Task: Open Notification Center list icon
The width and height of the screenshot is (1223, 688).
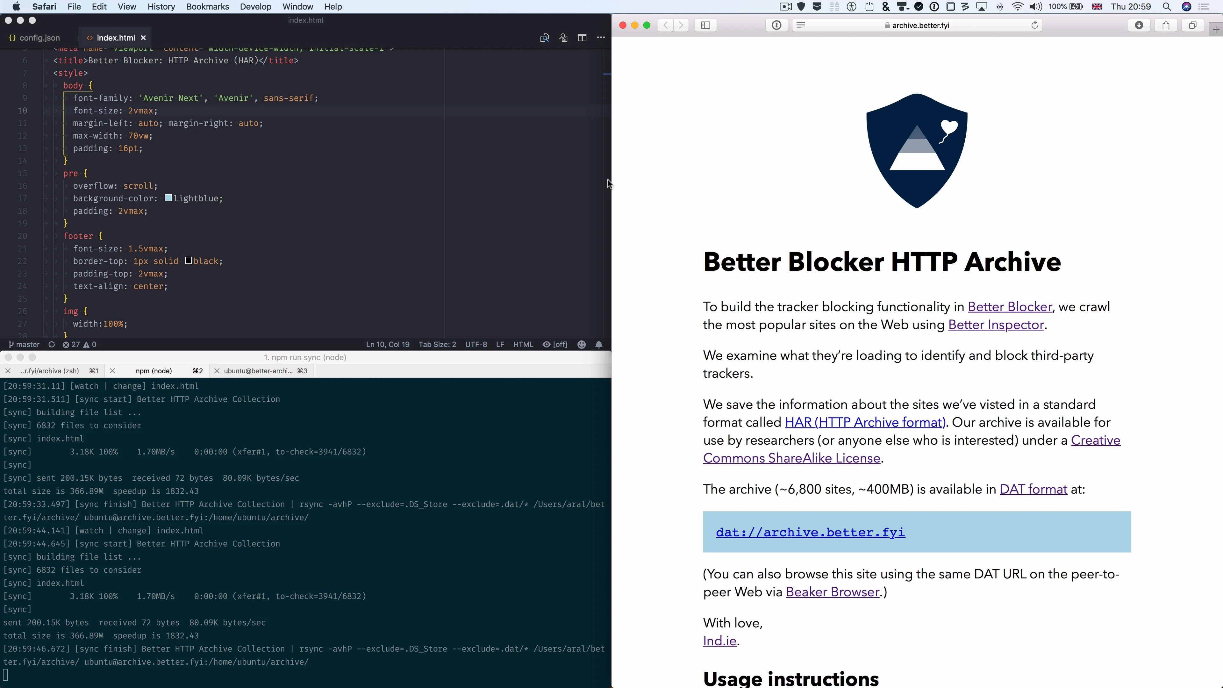Action: (x=1204, y=7)
